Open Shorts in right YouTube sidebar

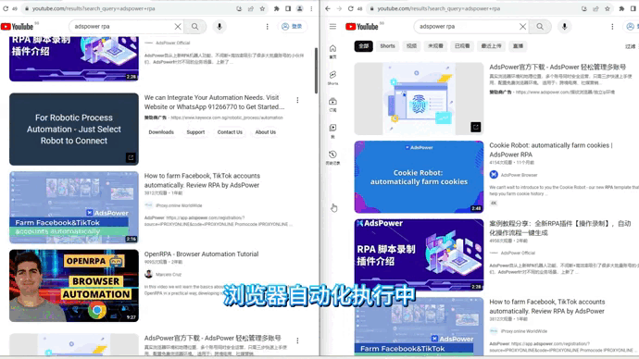pyautogui.click(x=333, y=78)
